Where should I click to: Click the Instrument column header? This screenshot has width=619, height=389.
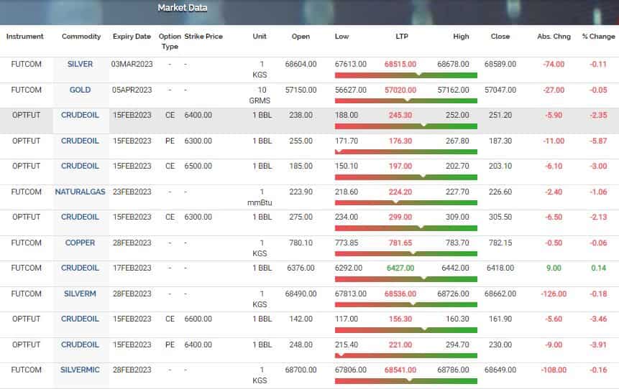click(x=25, y=37)
